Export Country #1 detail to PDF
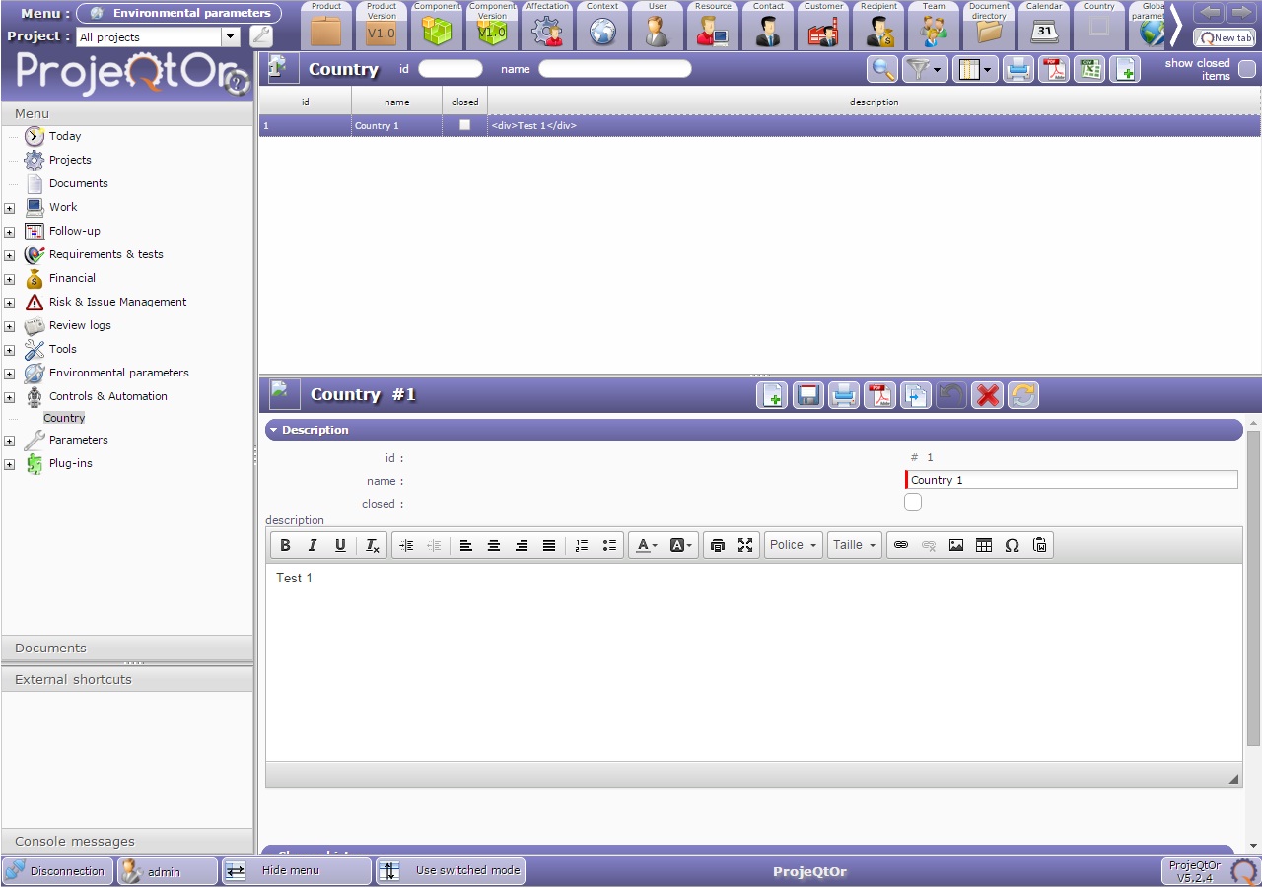 pos(879,395)
